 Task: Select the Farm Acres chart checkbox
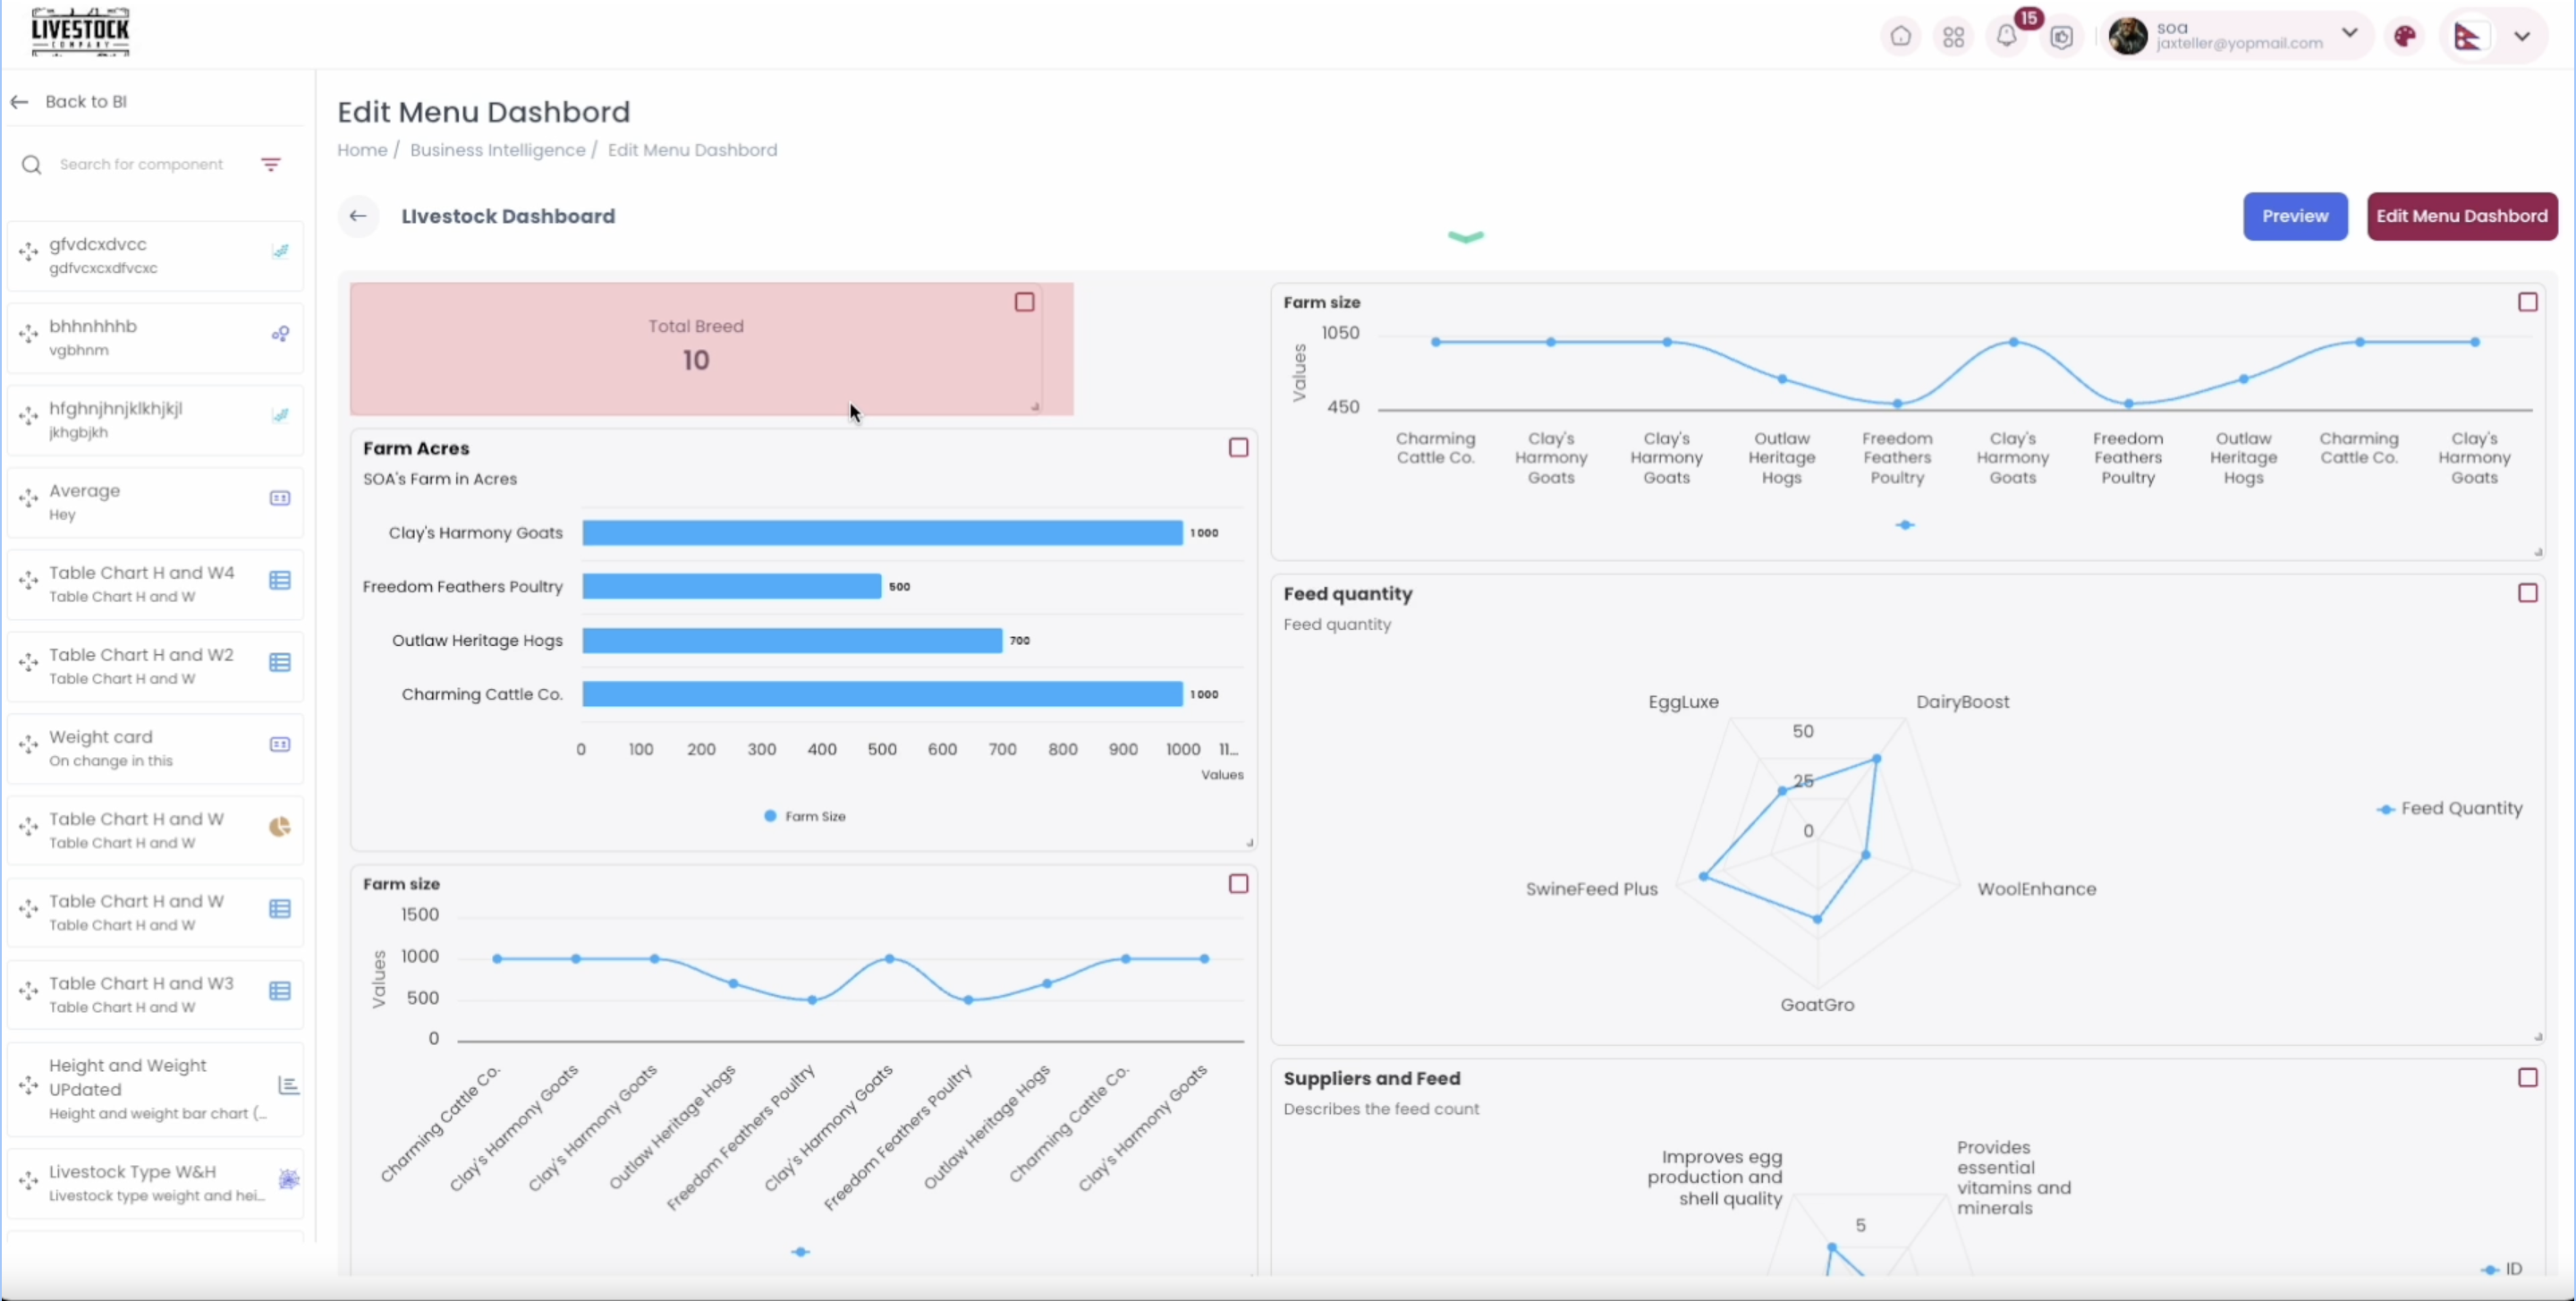click(1238, 448)
